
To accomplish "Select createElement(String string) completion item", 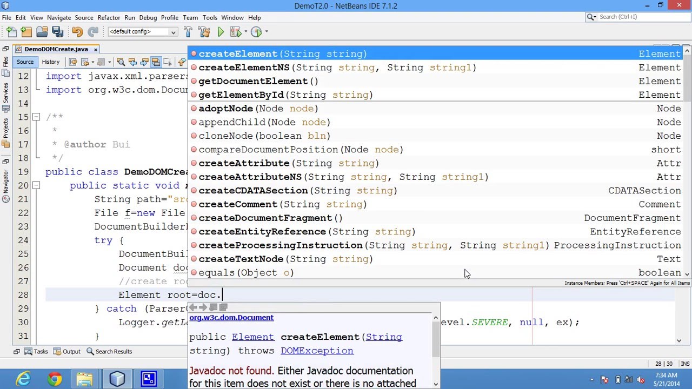I will [x=435, y=54].
